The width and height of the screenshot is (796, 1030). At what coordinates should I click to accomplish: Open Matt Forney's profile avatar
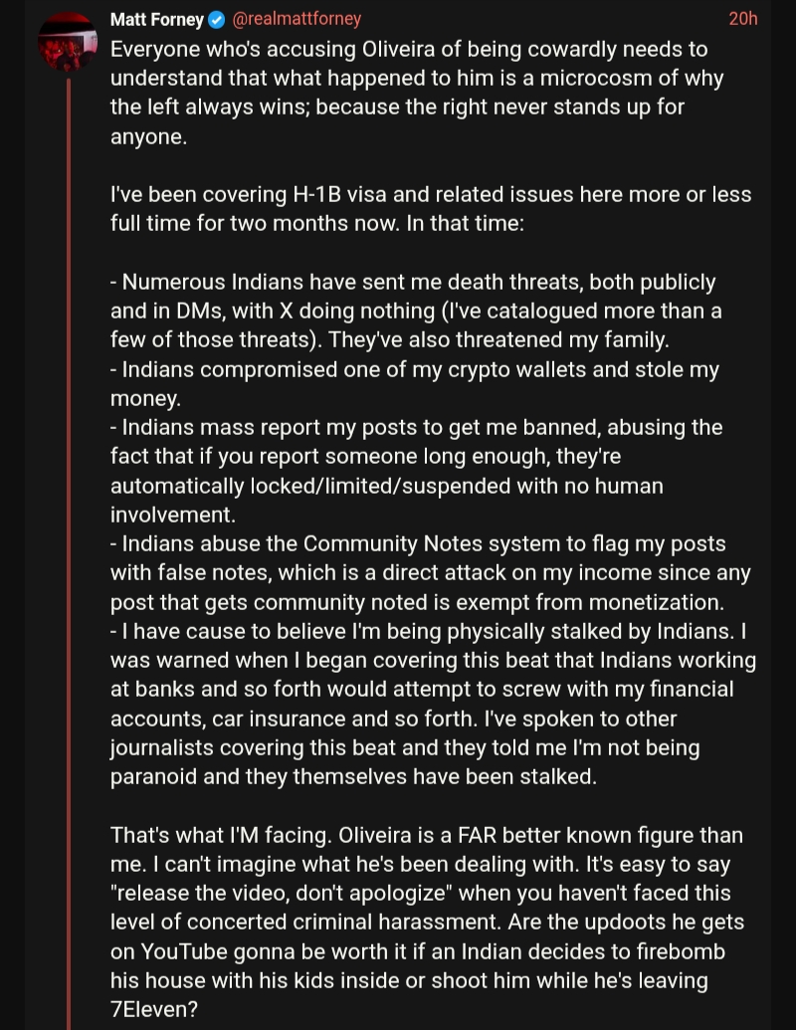[68, 42]
